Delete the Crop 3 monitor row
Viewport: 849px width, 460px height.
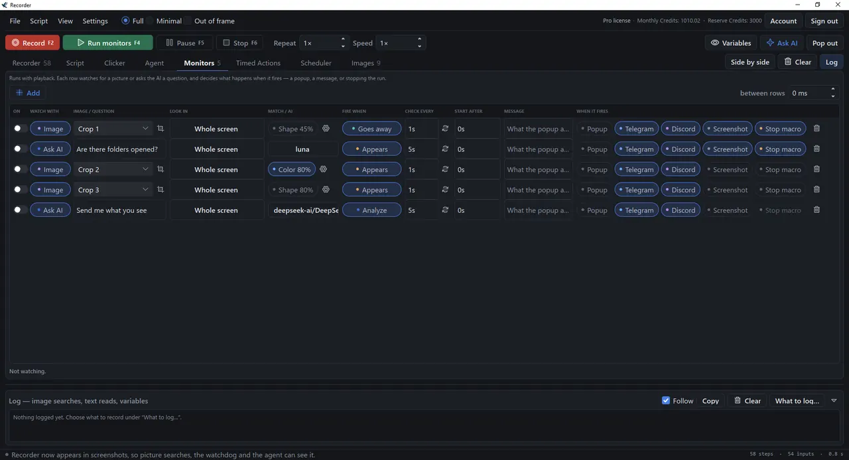click(x=816, y=190)
